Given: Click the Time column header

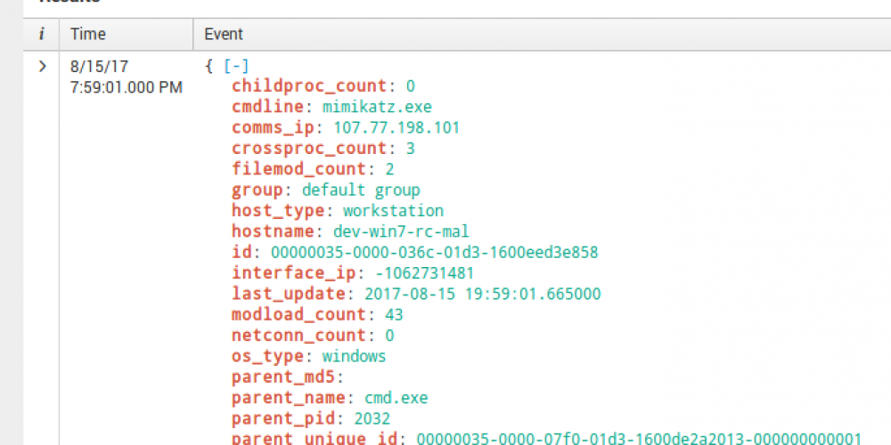Looking at the screenshot, I should coord(87,35).
